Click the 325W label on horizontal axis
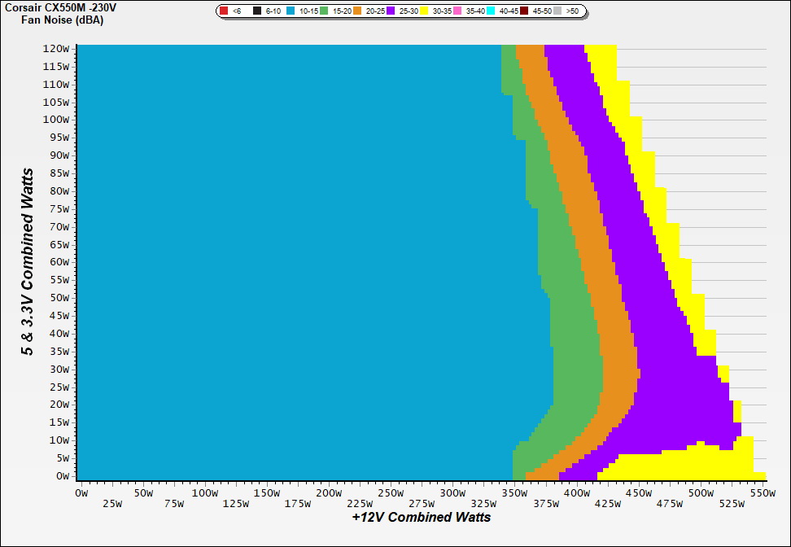Screen dimensions: 791x547 pos(483,504)
